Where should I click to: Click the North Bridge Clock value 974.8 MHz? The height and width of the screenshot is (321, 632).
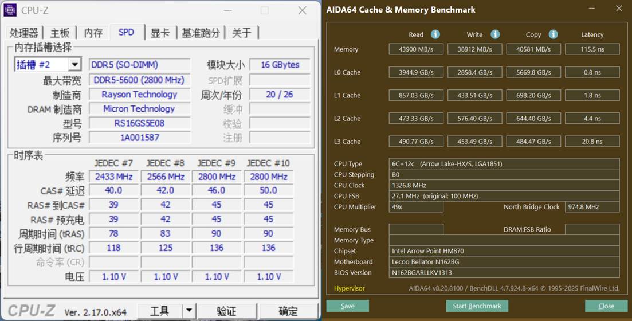pos(592,207)
